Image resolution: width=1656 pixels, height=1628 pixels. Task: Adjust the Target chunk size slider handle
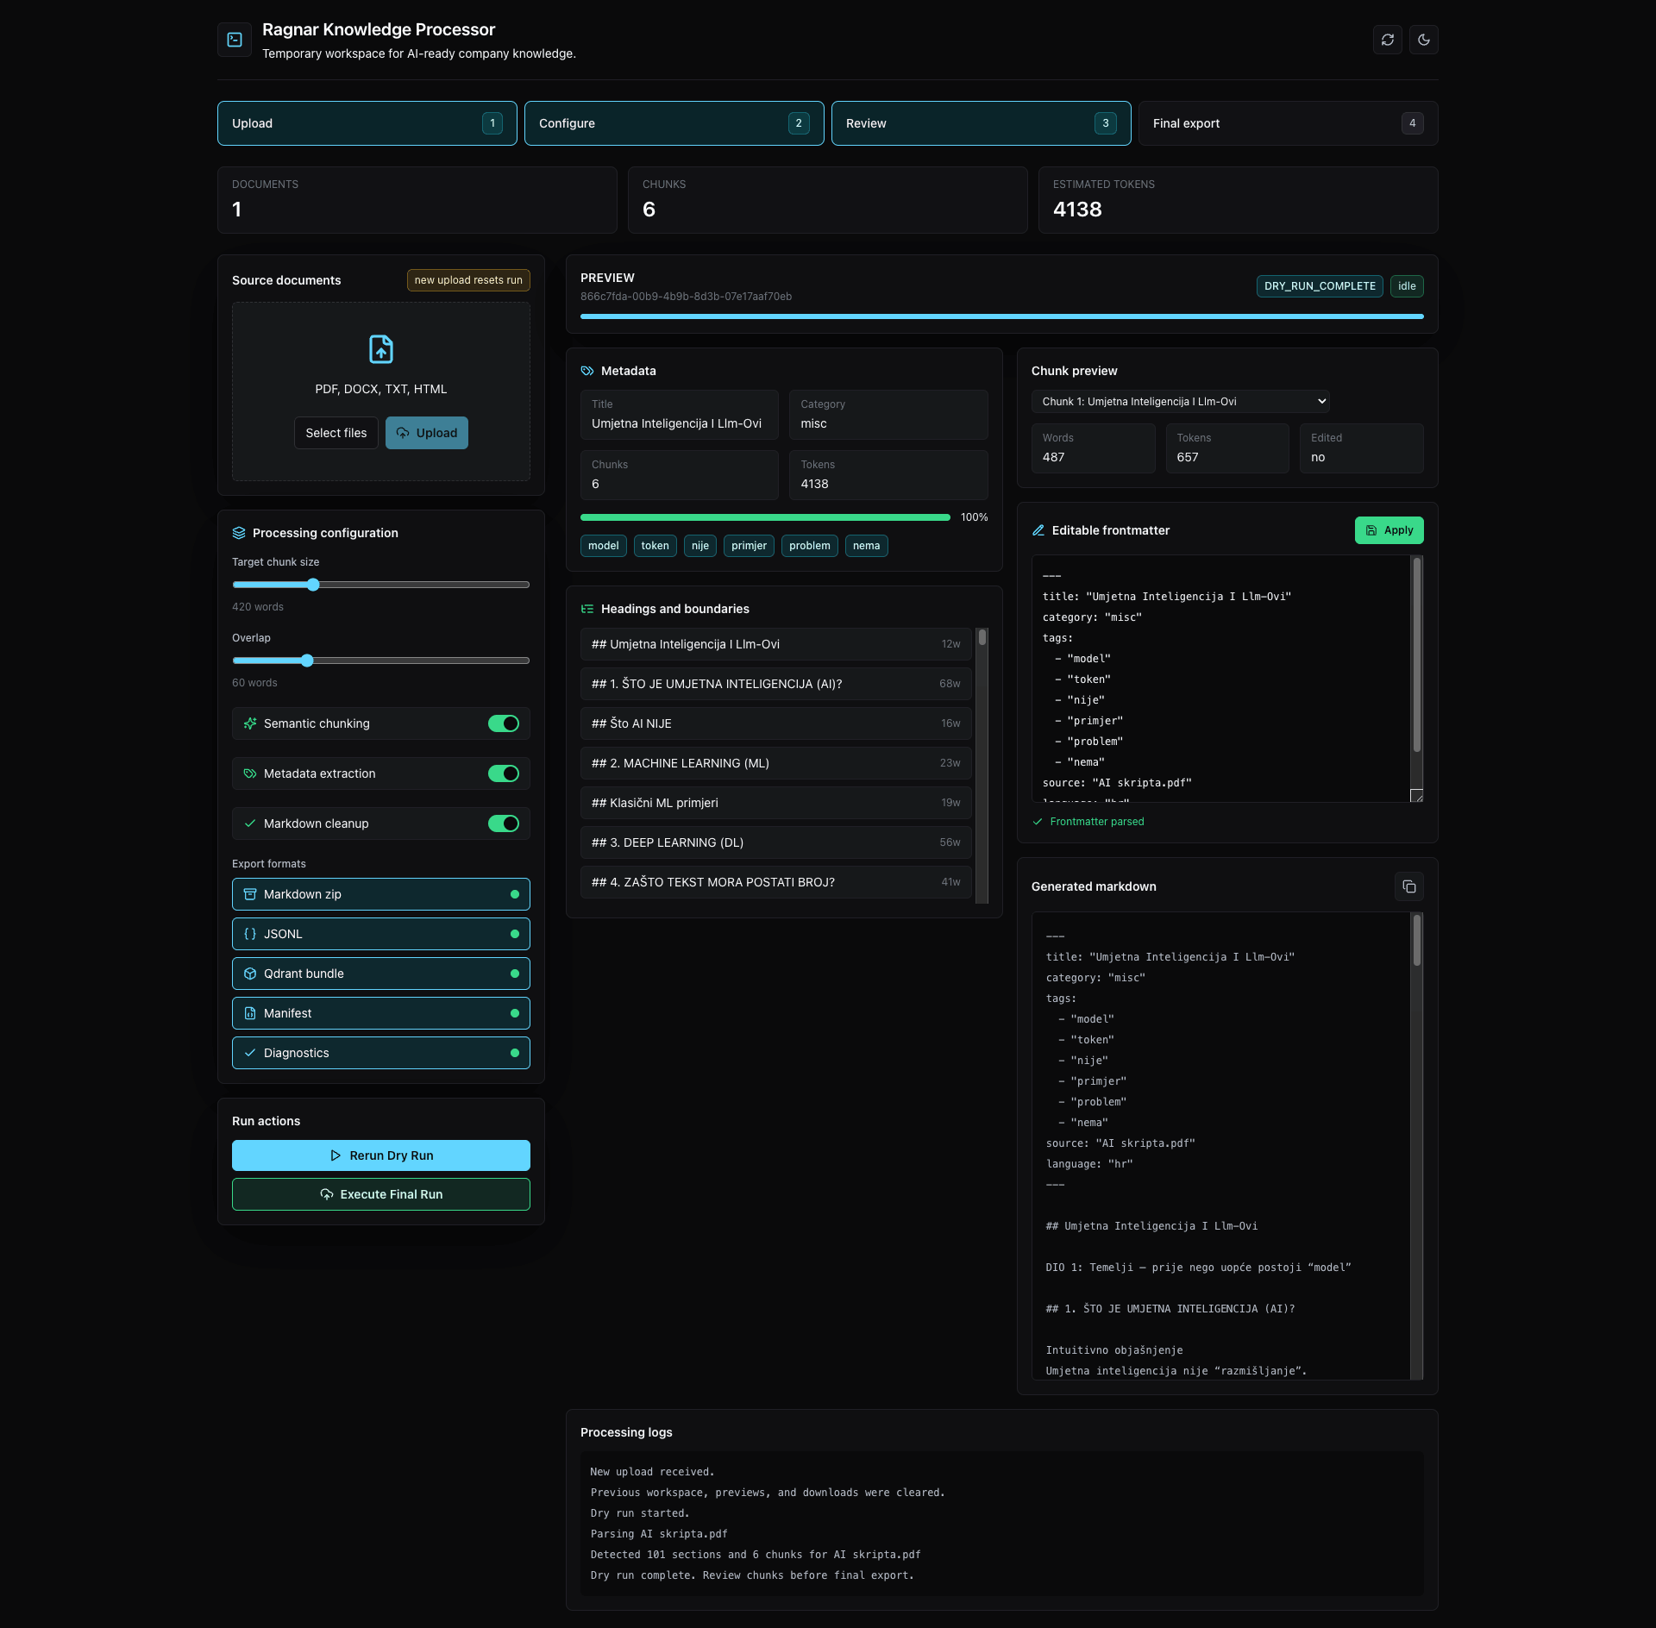tap(313, 585)
